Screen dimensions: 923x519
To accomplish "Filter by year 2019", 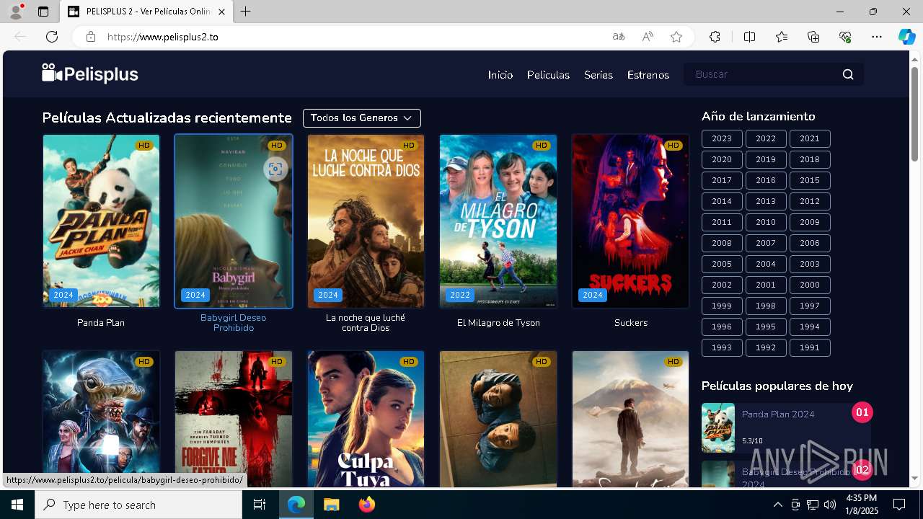I will tap(766, 159).
